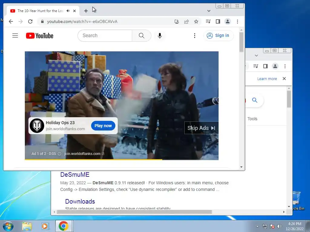The height and width of the screenshot is (232, 310).
Task: Click the YouTube page vertical scrollbar thumb
Action: [241, 42]
